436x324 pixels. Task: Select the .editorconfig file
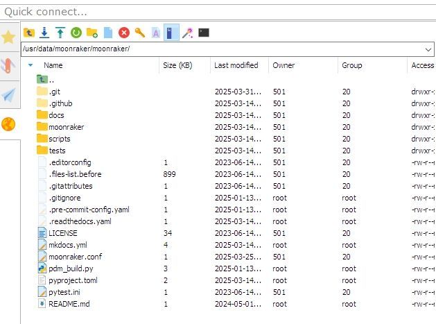coord(64,162)
